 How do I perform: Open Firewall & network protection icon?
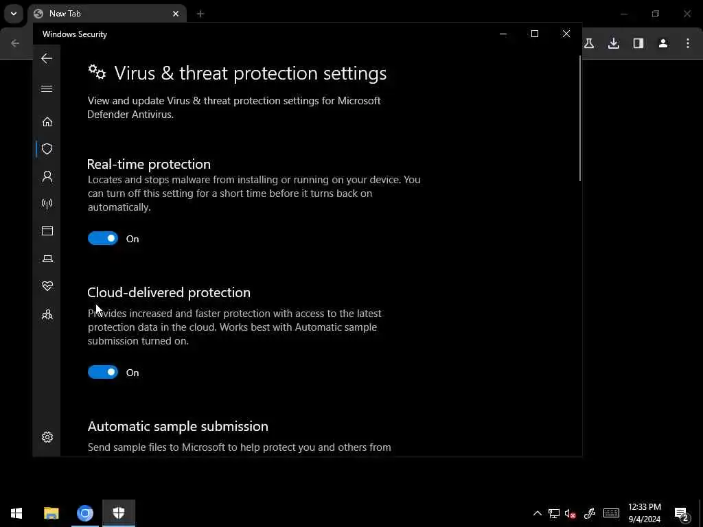[x=47, y=204]
